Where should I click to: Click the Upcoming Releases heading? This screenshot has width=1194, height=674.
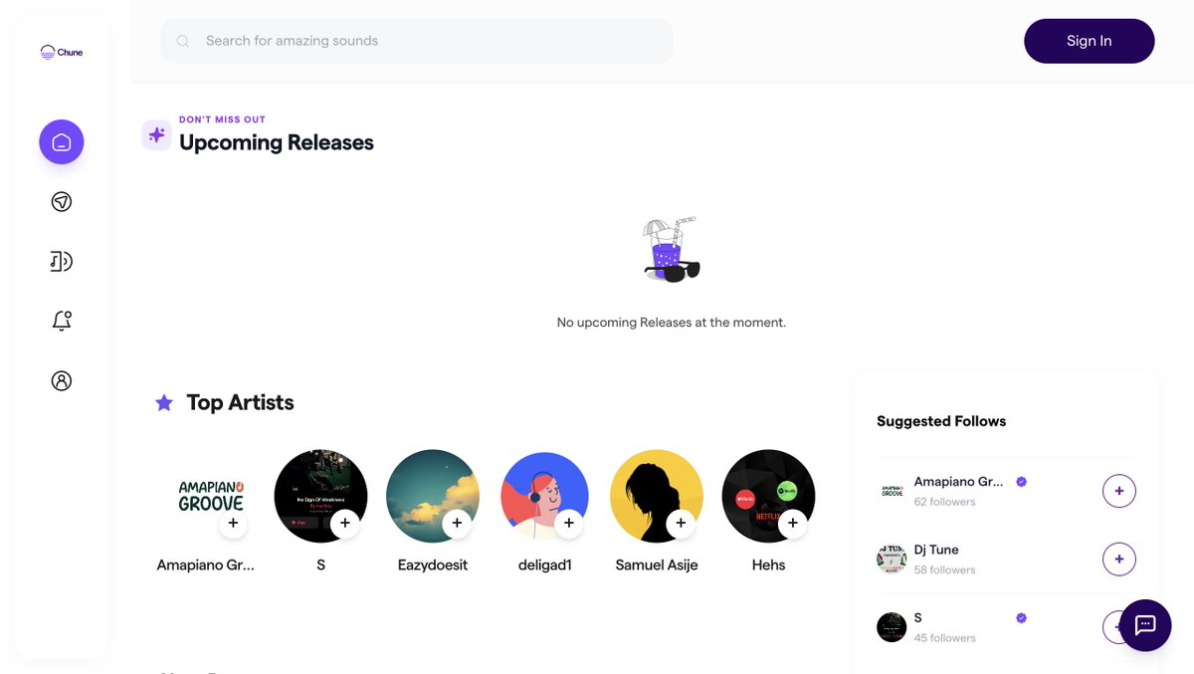[277, 142]
